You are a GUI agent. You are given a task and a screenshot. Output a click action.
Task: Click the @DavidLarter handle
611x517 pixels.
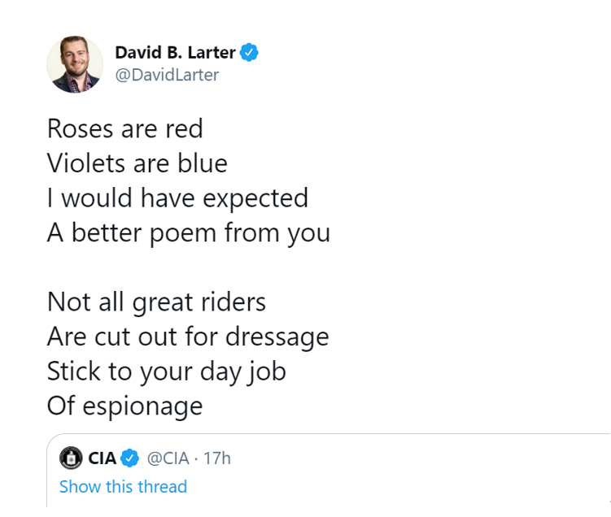tap(167, 76)
